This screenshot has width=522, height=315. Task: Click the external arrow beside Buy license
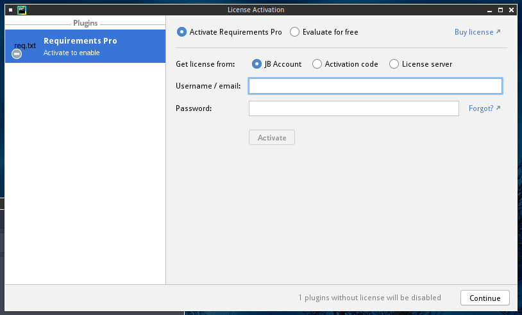498,31
